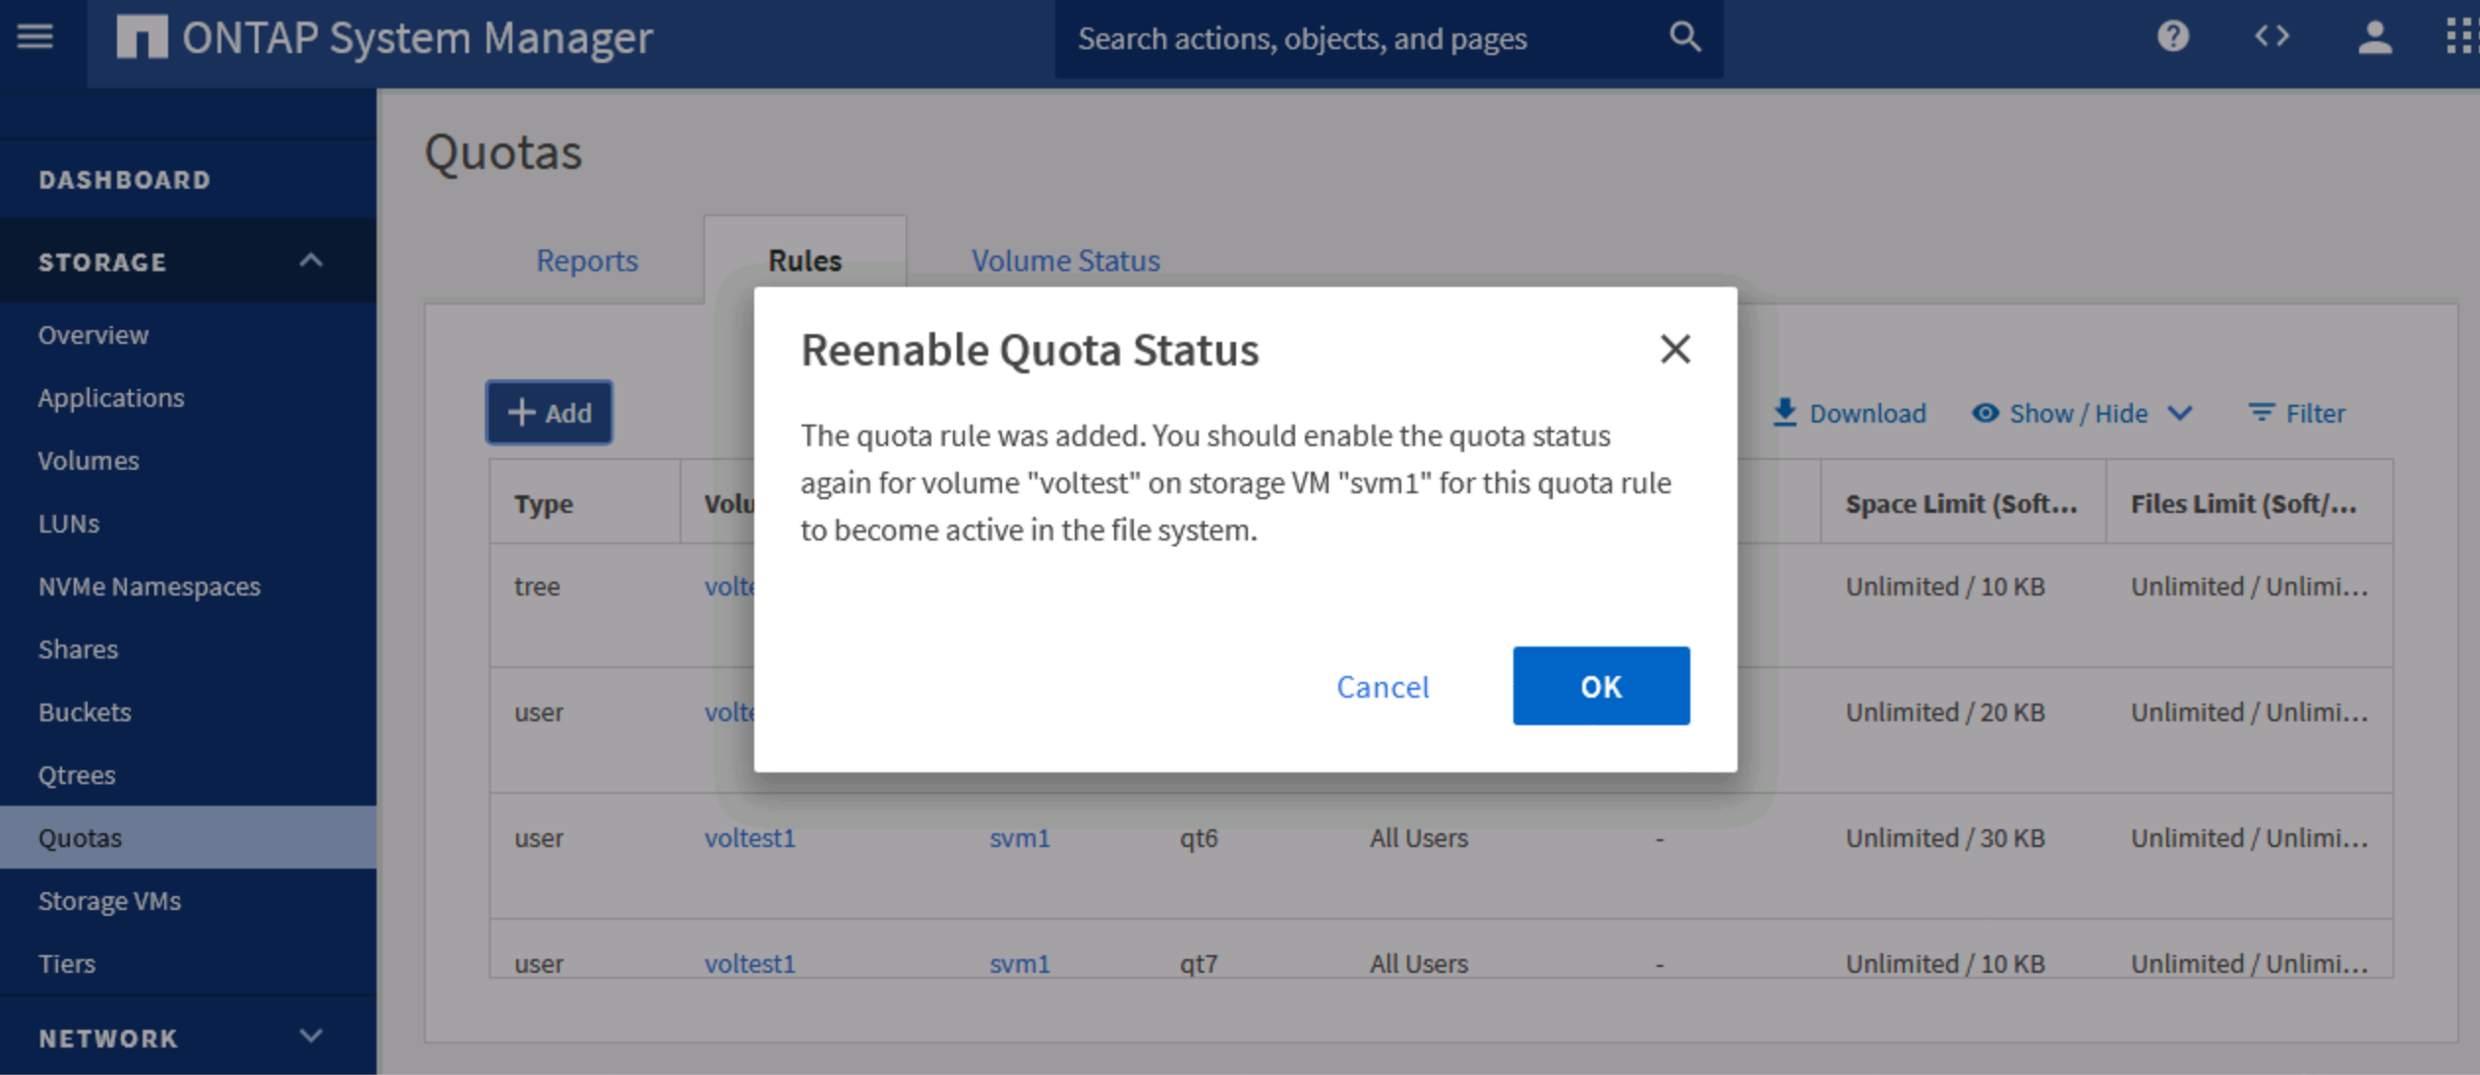The image size is (2480, 1075).
Task: Switch to the Reports tab
Action: (x=586, y=259)
